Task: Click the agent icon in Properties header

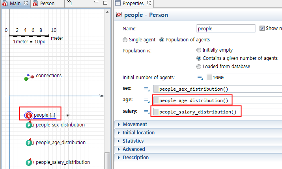Action: pyautogui.click(x=119, y=15)
